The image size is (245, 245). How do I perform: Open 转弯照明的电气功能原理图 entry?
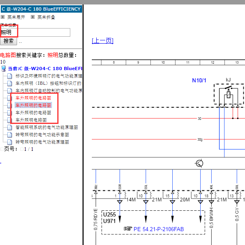coord(42,142)
